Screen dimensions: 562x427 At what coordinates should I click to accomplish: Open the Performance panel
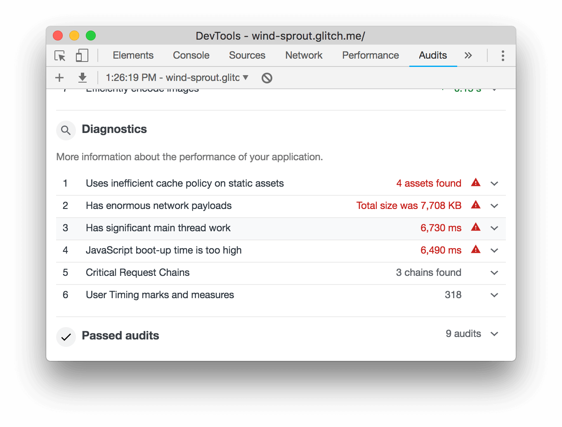coord(370,55)
